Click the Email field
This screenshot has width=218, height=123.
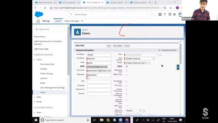pos(99,67)
